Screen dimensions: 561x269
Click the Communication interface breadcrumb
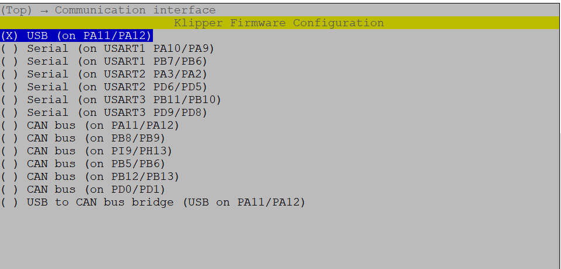pyautogui.click(x=135, y=10)
